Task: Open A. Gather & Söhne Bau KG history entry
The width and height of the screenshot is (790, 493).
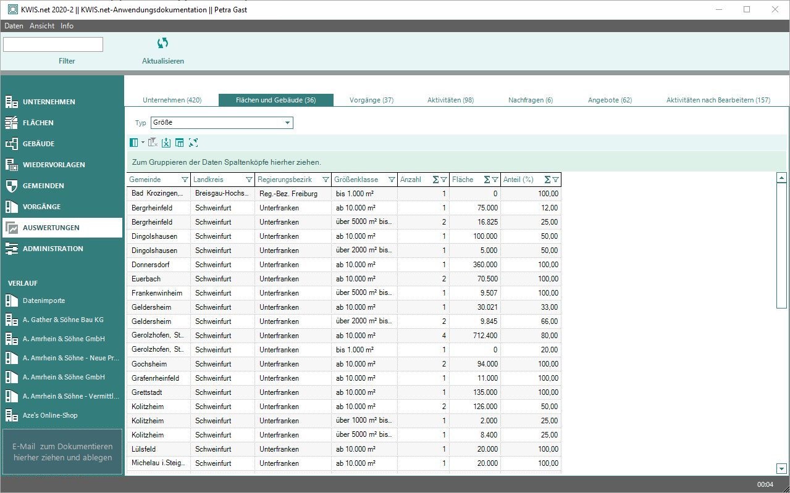Action: 63,320
